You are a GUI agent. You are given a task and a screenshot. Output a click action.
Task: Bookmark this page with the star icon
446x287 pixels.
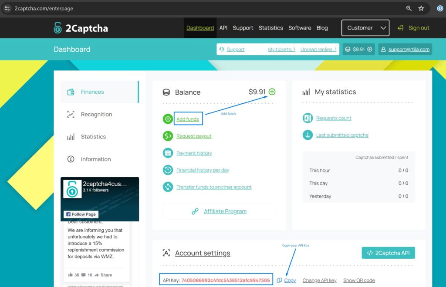421,9
